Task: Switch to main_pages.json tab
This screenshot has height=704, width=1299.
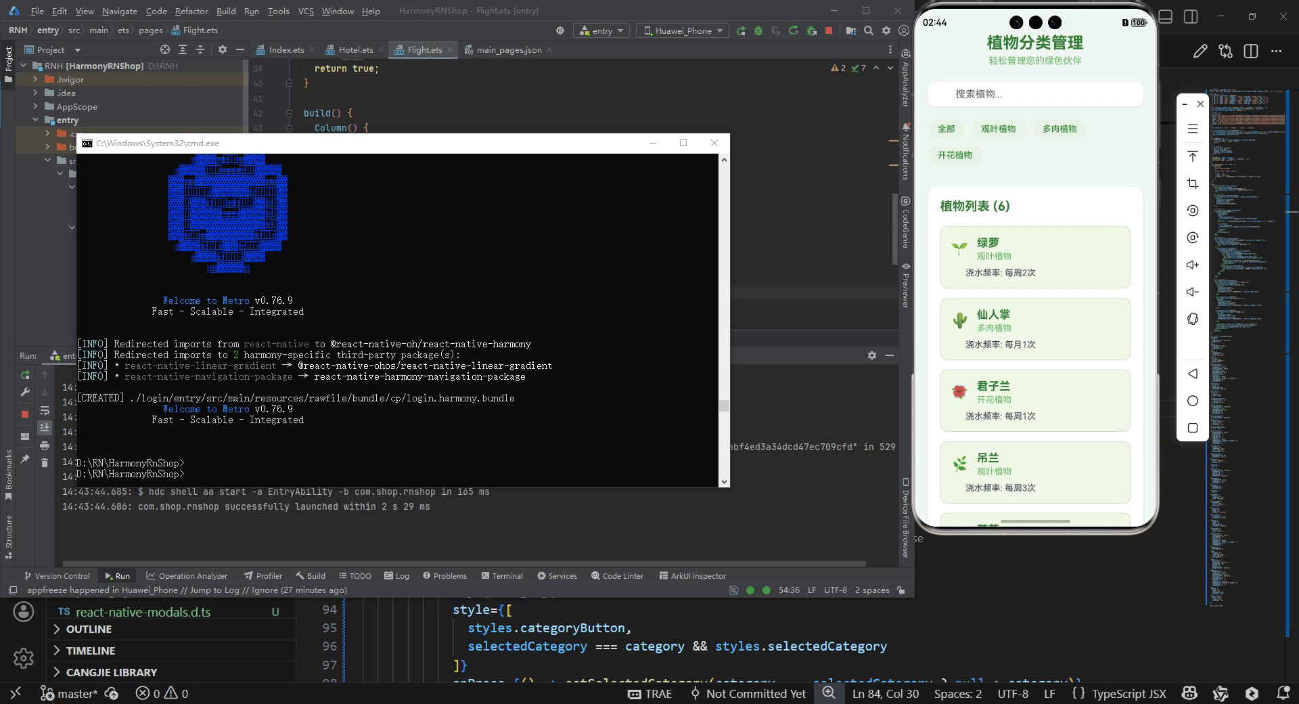Action: [x=508, y=49]
